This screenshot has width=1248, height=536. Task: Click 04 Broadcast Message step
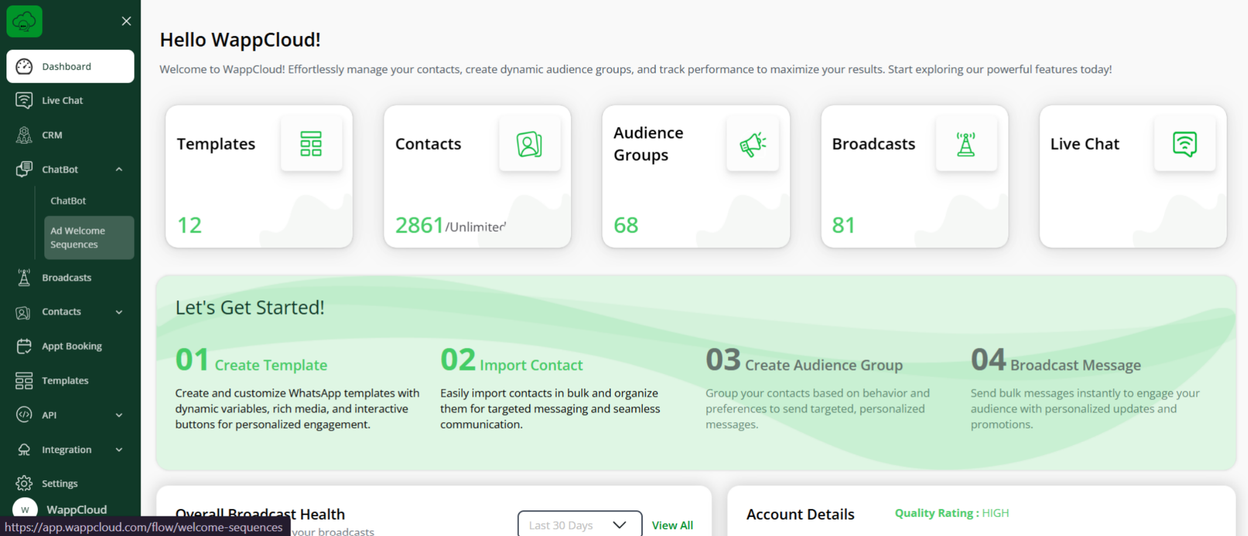1056,361
